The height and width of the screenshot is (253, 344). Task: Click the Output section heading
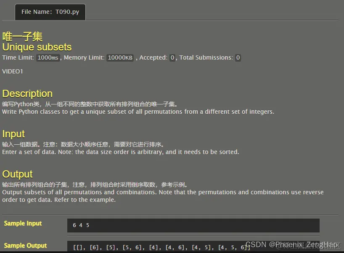click(17, 174)
